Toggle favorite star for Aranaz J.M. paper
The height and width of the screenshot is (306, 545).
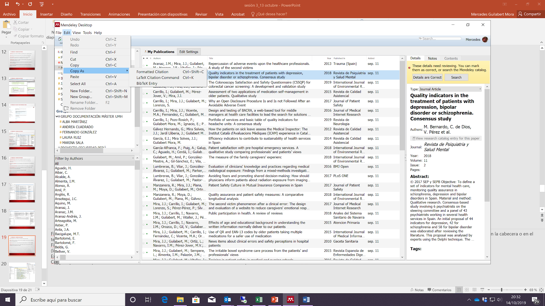click(144, 65)
